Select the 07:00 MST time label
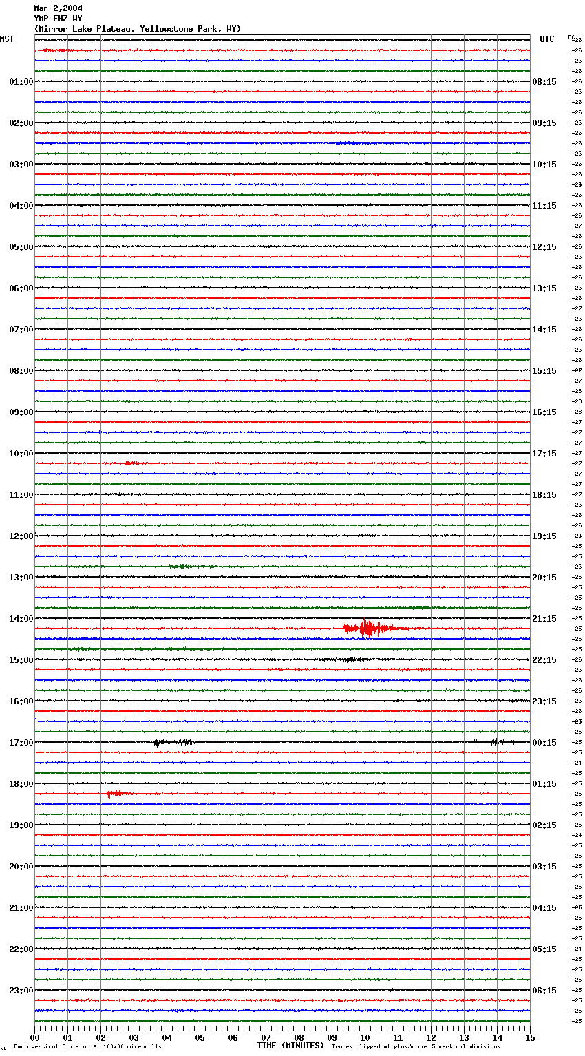This screenshot has height=1056, width=585. pyautogui.click(x=21, y=330)
